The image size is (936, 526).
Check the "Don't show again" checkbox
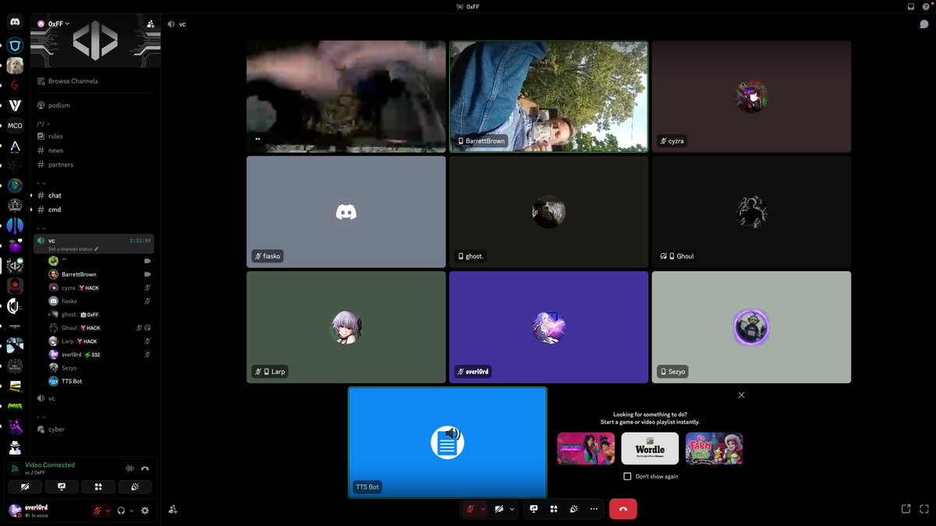click(627, 476)
